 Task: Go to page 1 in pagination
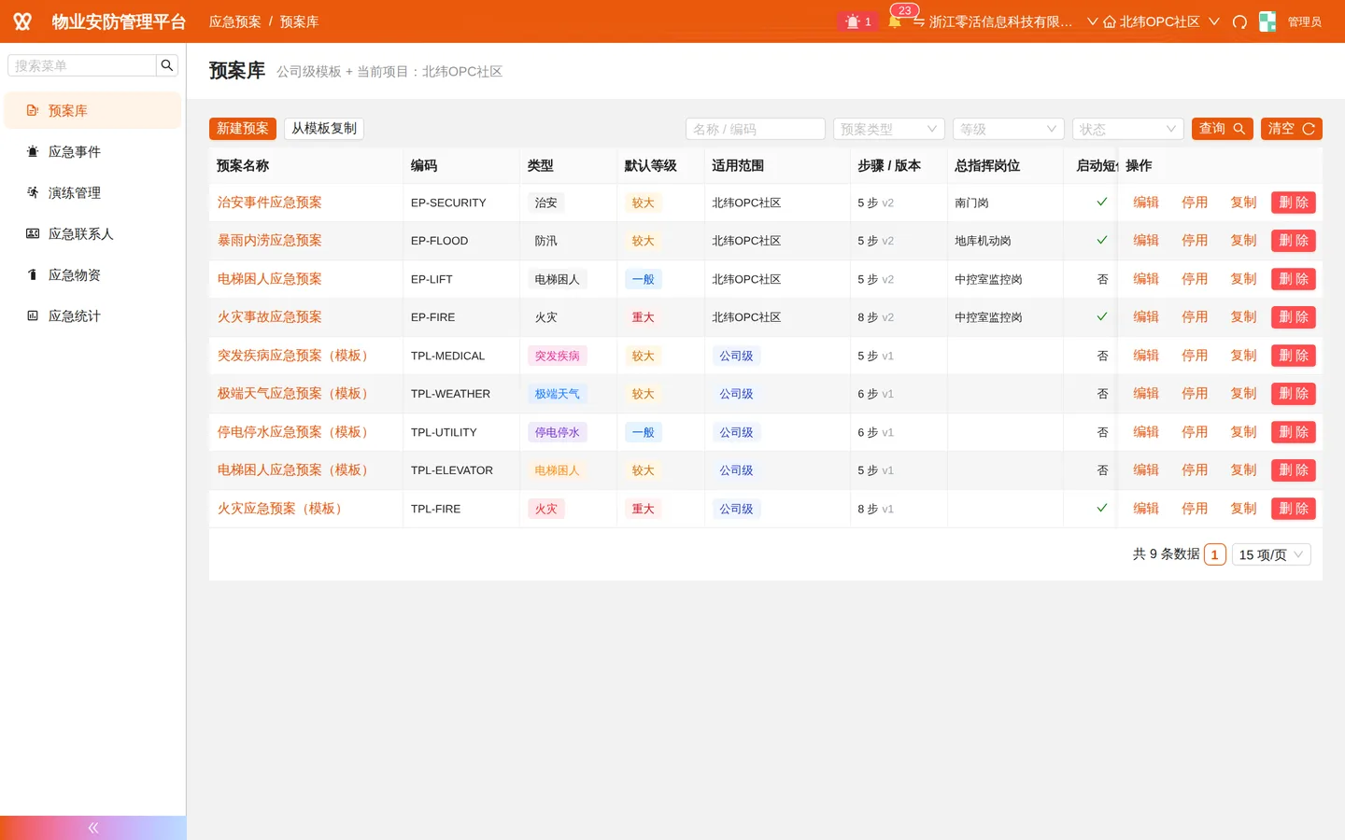coord(1215,554)
